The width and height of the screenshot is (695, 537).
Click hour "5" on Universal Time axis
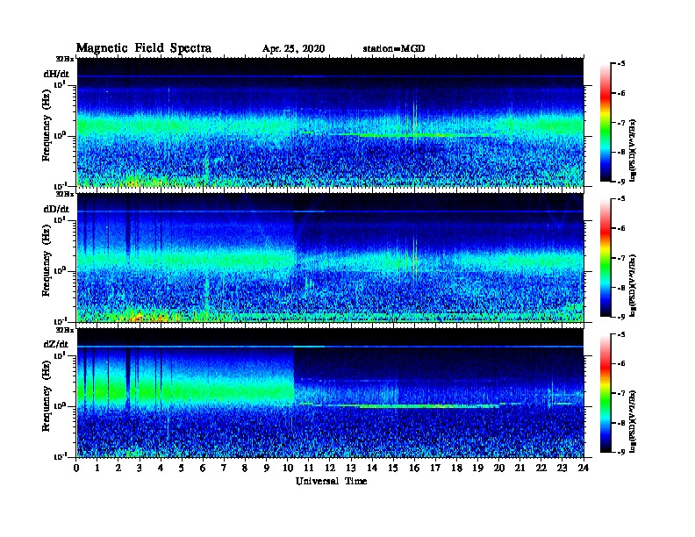(x=182, y=468)
